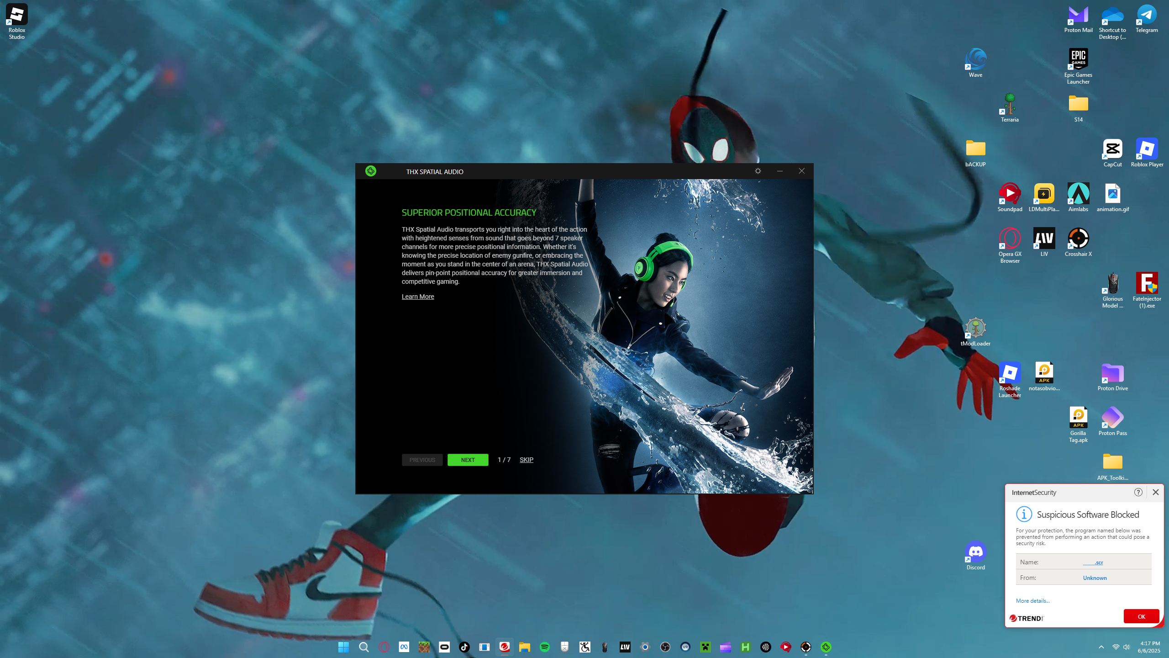Open Minecraft creeper icon in the taskbar
1169x658 pixels.
pos(705,647)
